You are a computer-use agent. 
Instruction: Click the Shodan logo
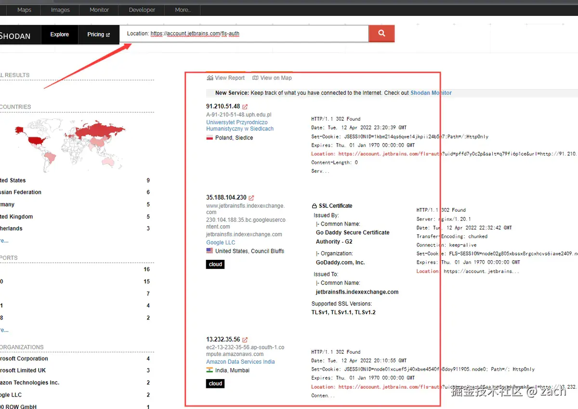(x=15, y=36)
